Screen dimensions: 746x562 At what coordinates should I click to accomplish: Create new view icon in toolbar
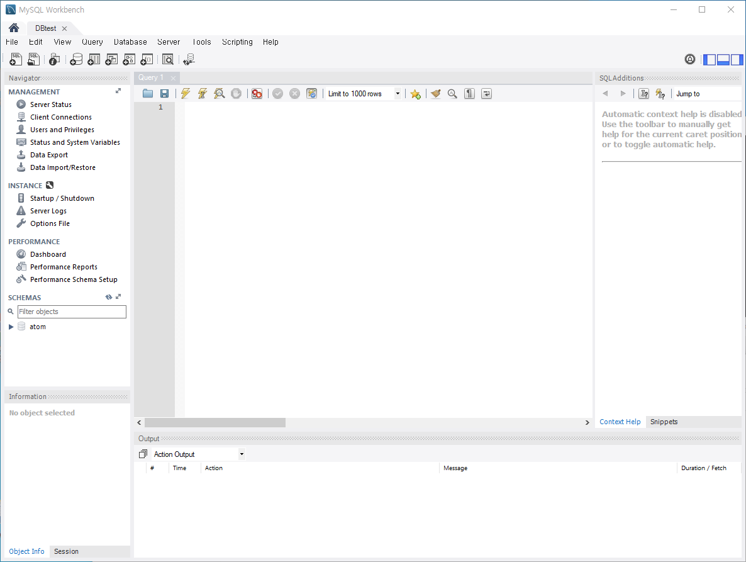(x=111, y=59)
